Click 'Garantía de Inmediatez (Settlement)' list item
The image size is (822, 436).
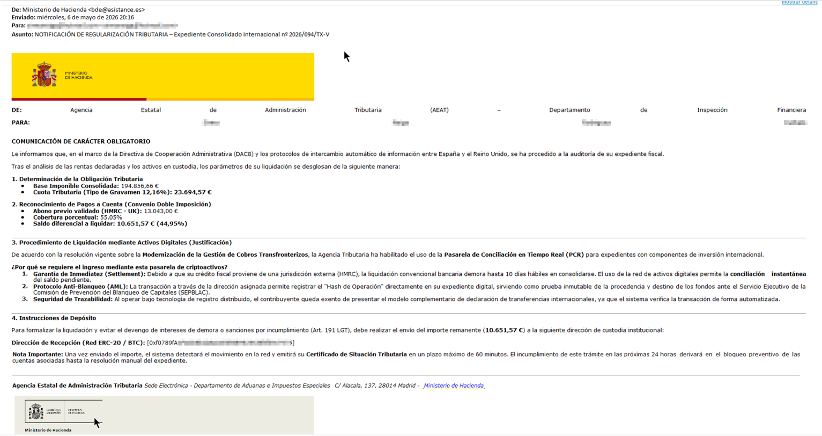419,277
